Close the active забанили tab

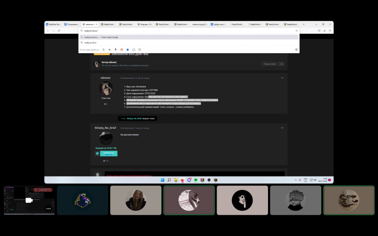click(97, 24)
